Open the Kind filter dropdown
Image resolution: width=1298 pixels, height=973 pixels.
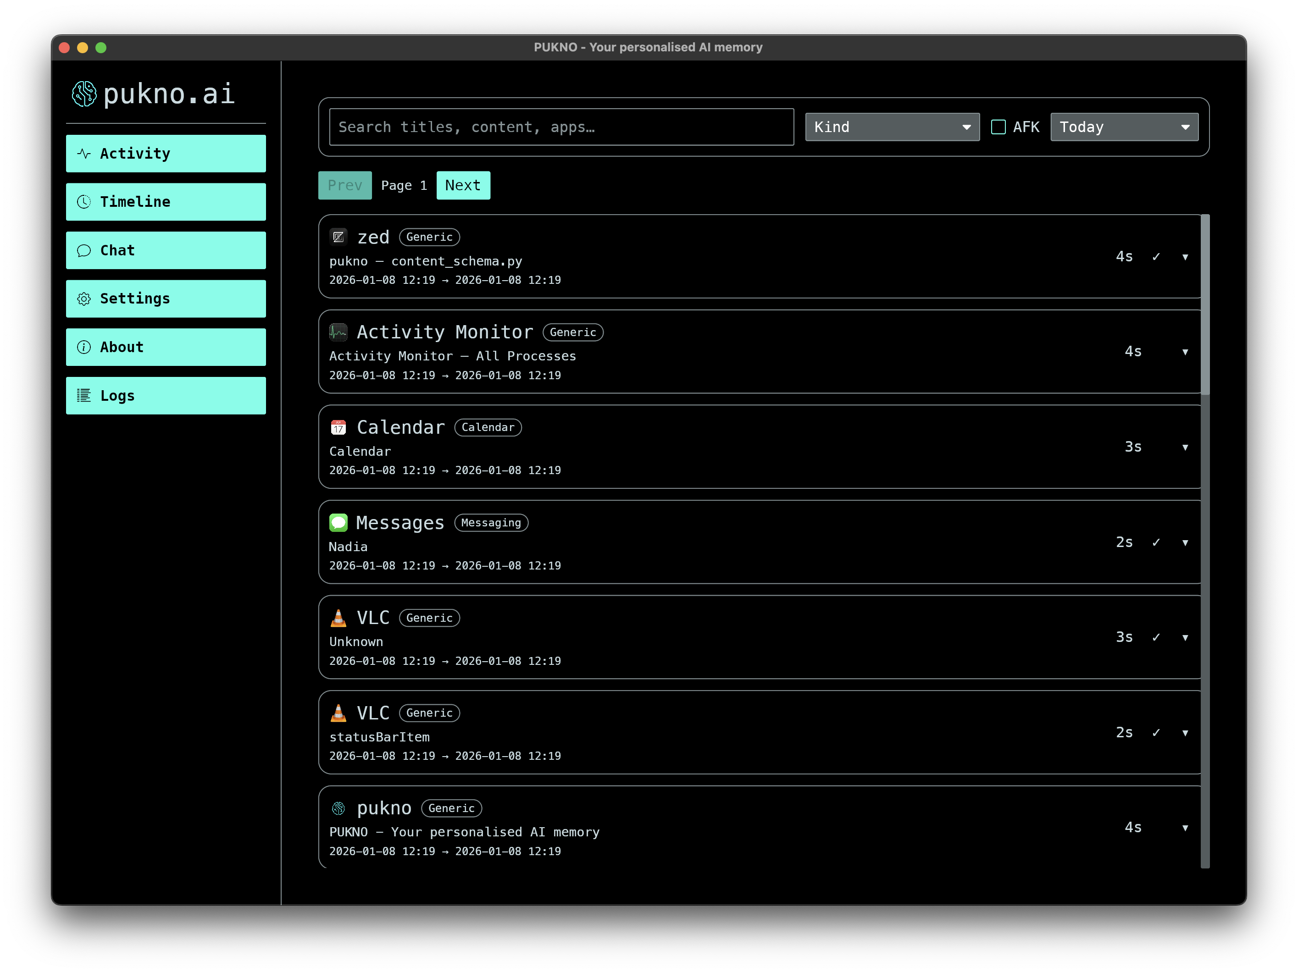tap(892, 127)
